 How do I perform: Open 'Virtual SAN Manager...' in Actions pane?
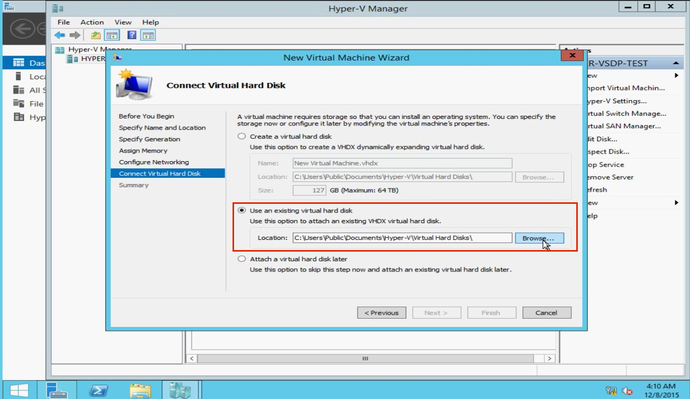623,126
